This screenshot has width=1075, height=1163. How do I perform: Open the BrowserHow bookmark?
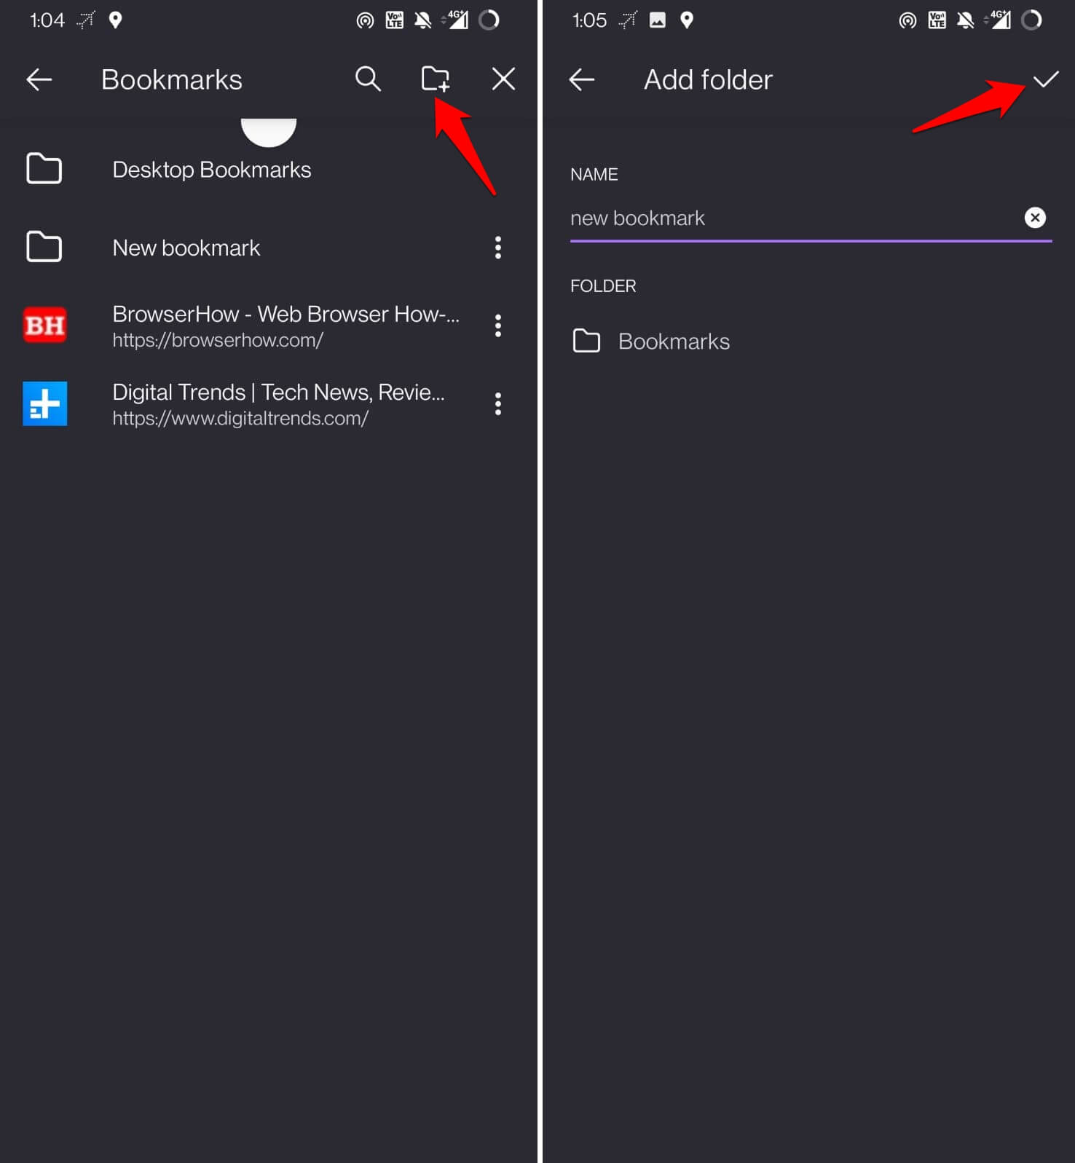(268, 326)
